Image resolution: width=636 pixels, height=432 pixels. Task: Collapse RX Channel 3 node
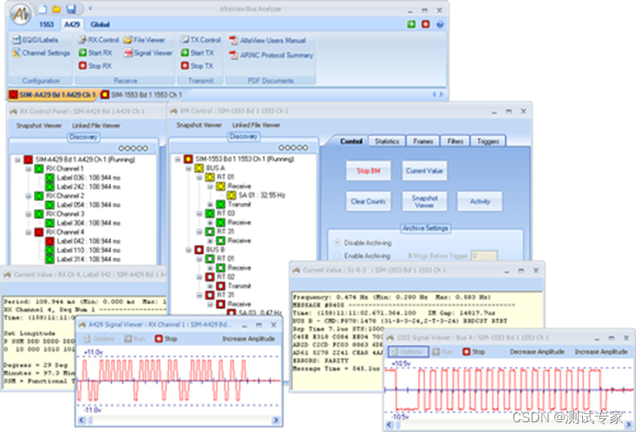[29, 214]
